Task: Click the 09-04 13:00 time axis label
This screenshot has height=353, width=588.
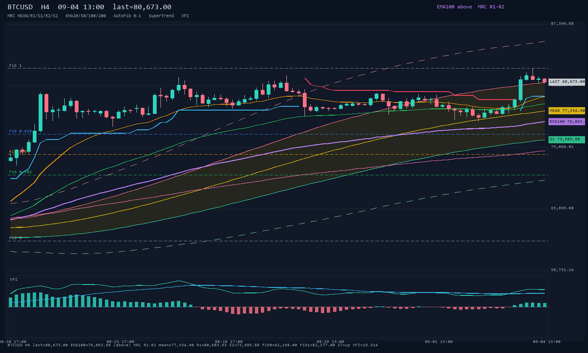Action: pos(547,342)
